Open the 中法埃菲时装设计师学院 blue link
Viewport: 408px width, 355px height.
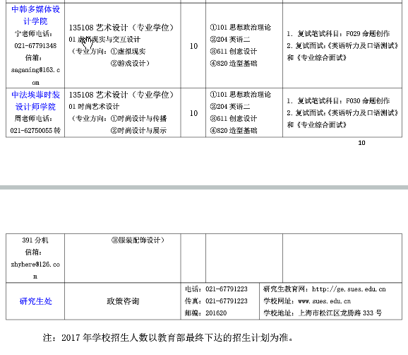click(36, 100)
